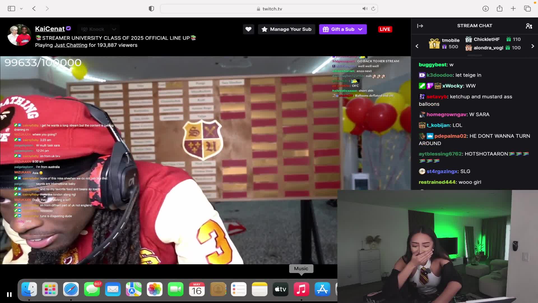The width and height of the screenshot is (538, 303).
Task: Click the twitch.tv address bar
Action: coord(269,9)
